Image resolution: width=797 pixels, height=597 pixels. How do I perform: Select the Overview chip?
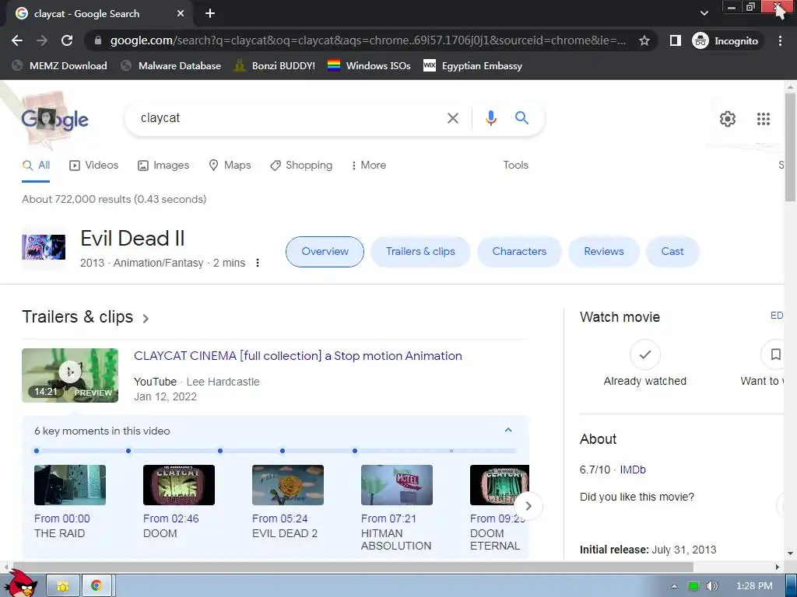click(325, 252)
